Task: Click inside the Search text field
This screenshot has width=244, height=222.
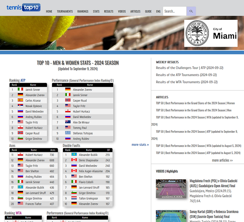Action: coord(174,11)
